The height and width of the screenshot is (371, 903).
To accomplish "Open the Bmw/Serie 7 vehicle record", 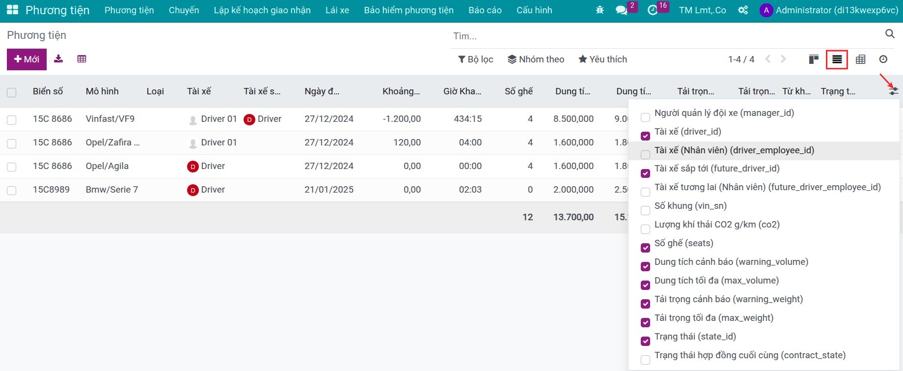I will point(112,190).
